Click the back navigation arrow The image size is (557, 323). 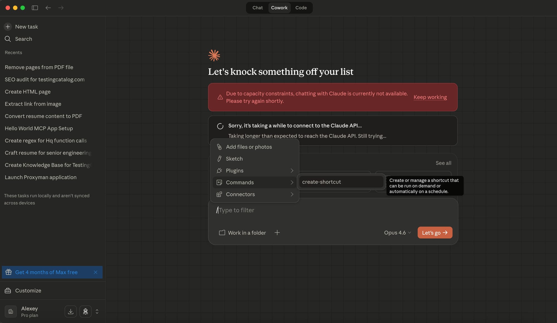[x=48, y=8]
